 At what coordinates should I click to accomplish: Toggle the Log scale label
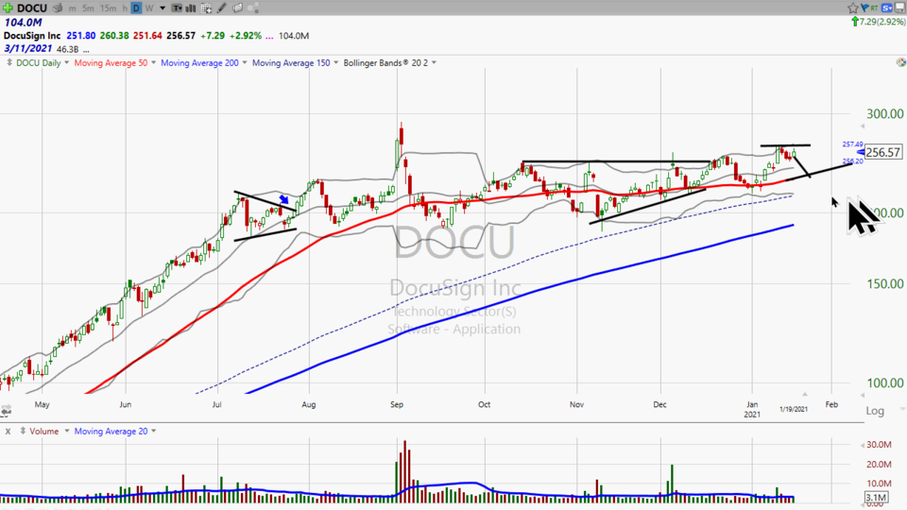coord(875,411)
